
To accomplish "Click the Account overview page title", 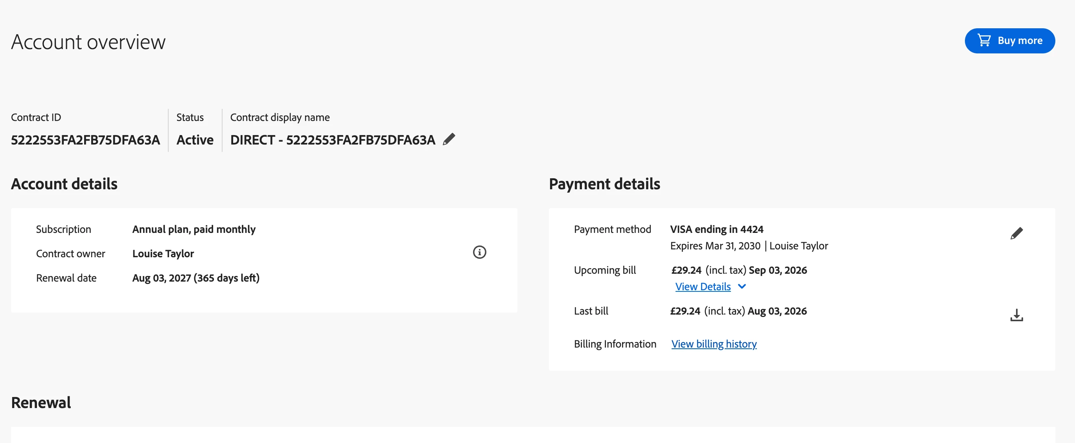I will tap(88, 42).
